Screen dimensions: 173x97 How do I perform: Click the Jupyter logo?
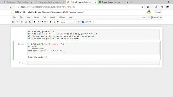tap(18, 12)
